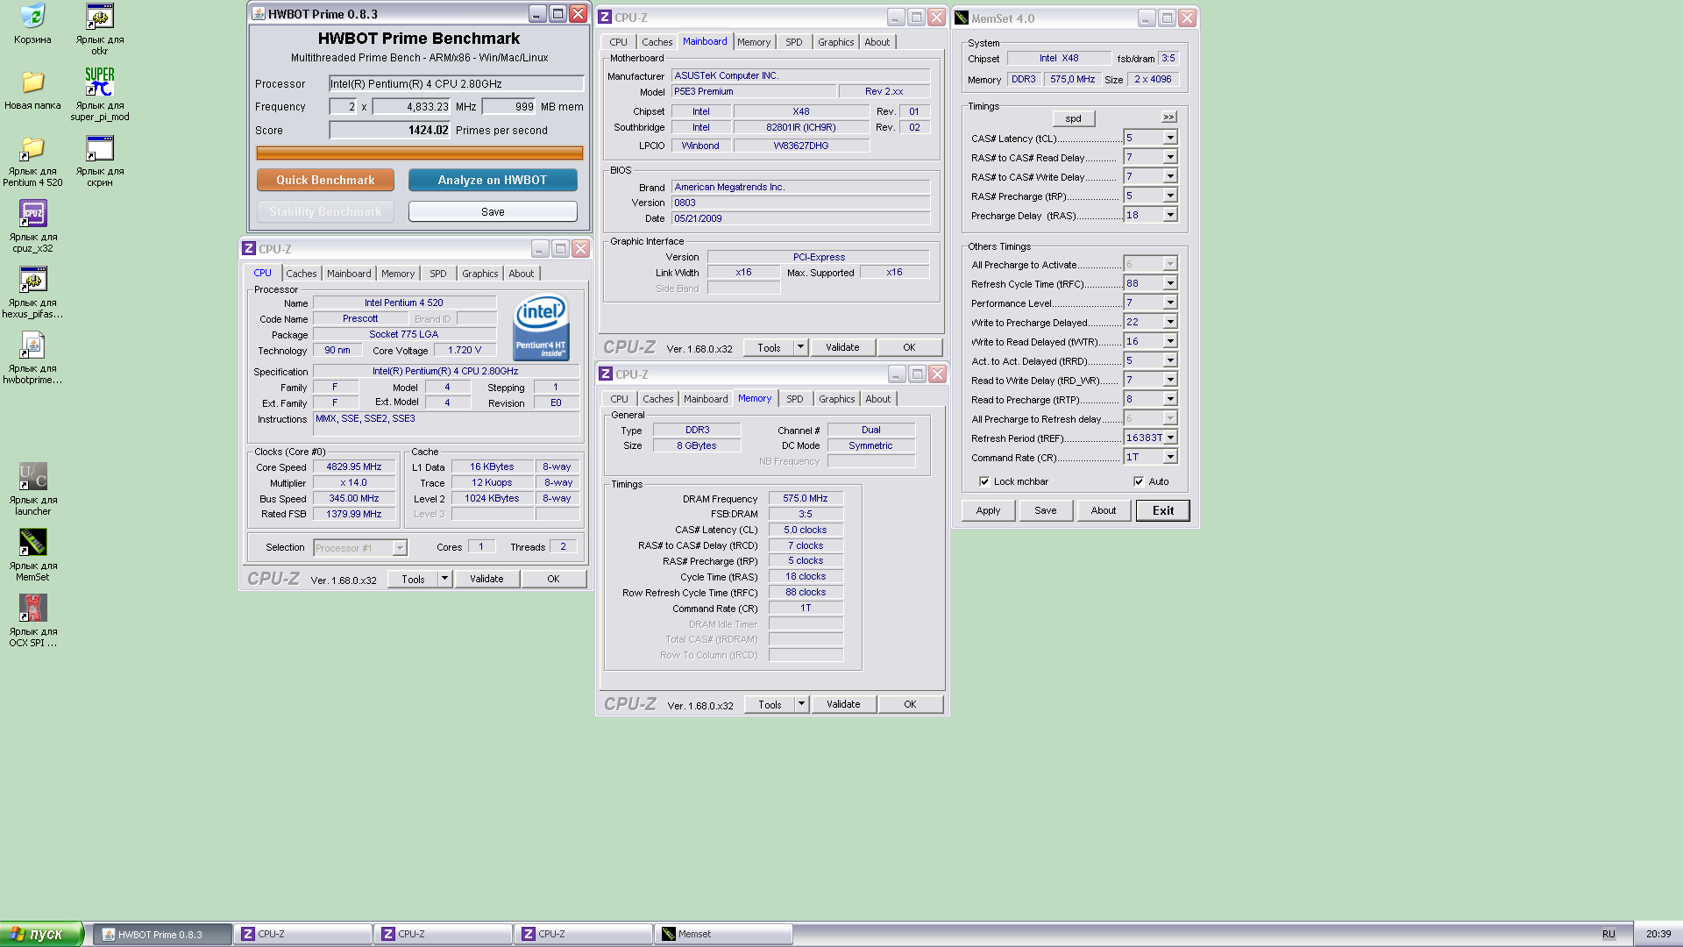The image size is (1683, 947).
Task: Launch the hexus_pifast shortcut icon
Action: pos(32,279)
